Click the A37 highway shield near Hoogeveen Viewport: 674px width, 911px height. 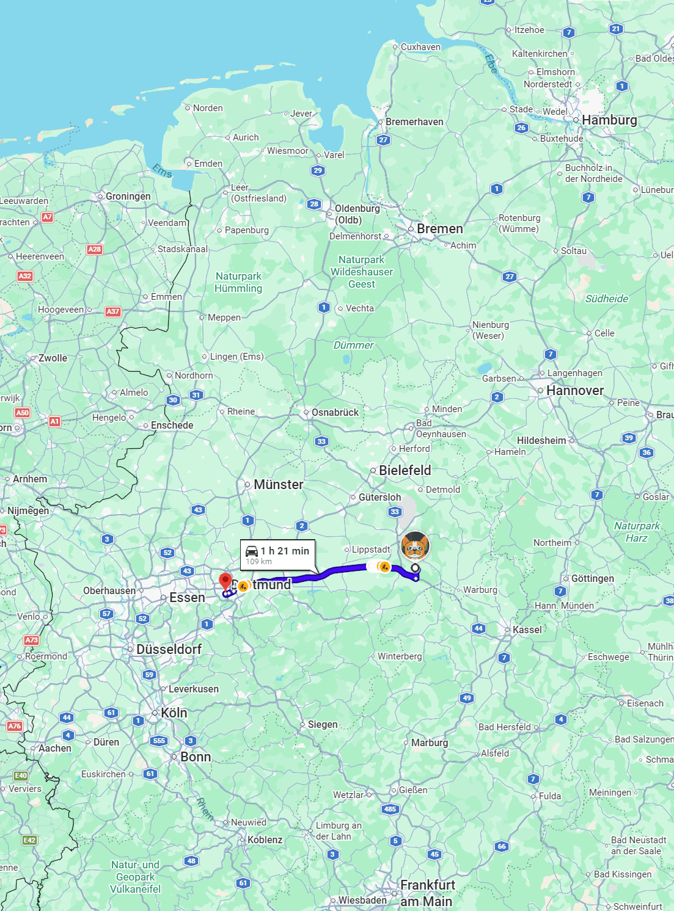(x=112, y=311)
